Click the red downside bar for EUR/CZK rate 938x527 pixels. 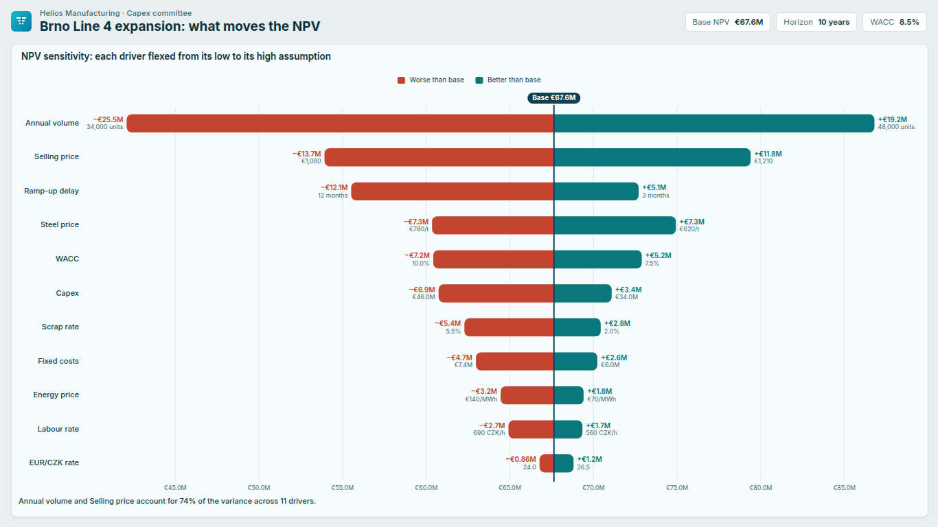click(x=547, y=463)
